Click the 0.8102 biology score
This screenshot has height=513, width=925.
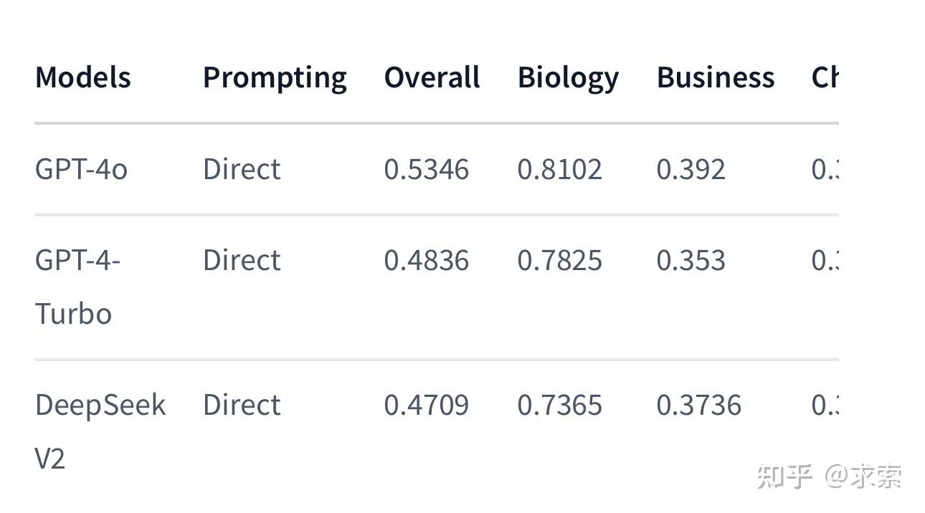559,170
